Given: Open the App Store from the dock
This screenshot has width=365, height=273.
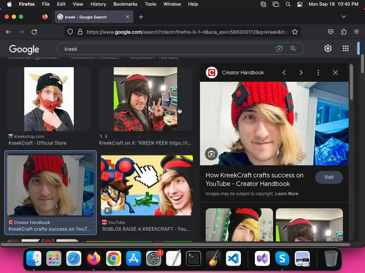Looking at the screenshot, I should pyautogui.click(x=134, y=258).
